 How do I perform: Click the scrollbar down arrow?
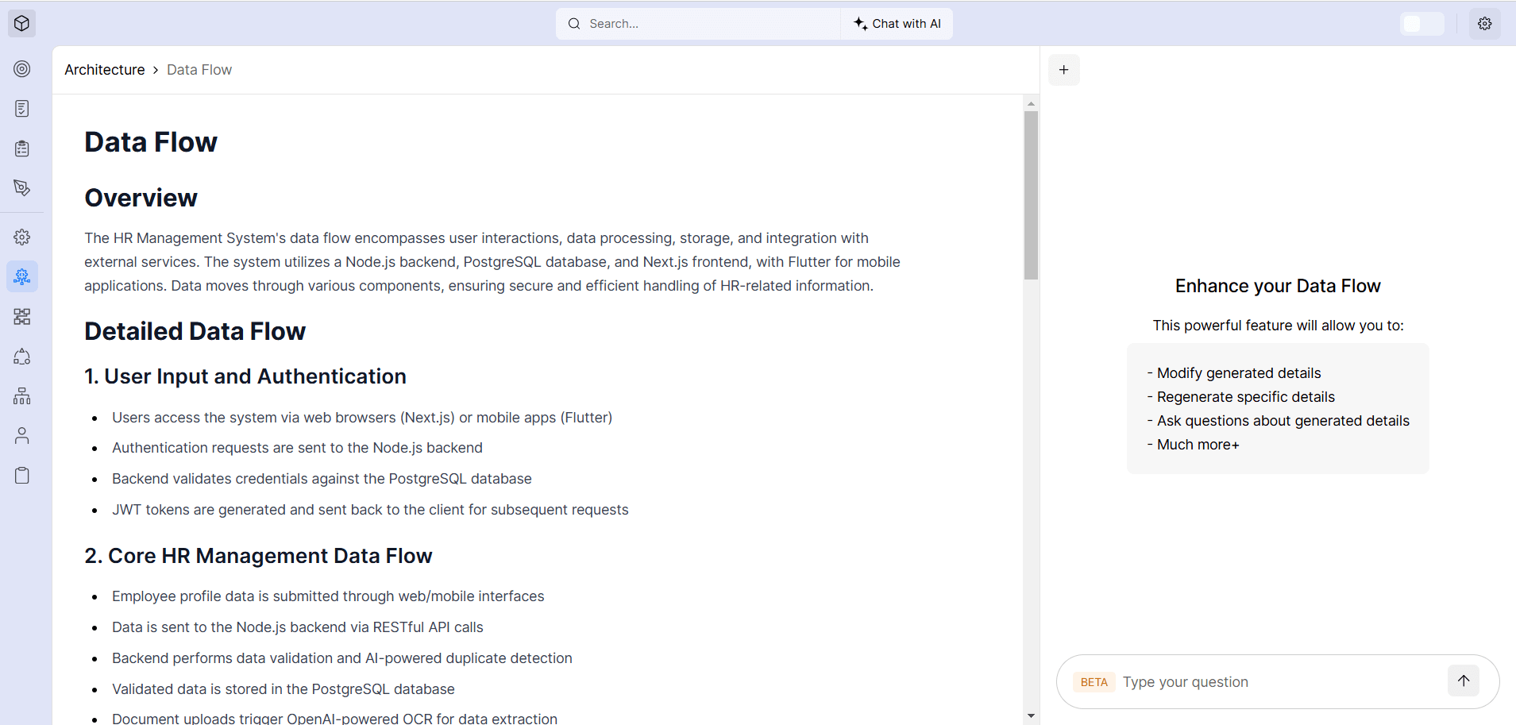(x=1031, y=715)
